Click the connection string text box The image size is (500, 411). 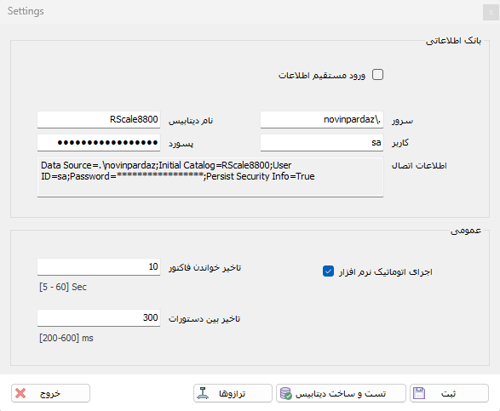(210, 177)
